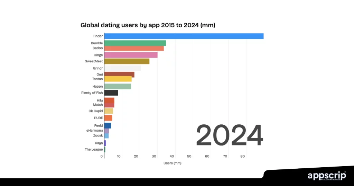
Task: Click the 'eHarmony' axis label
Action: click(x=94, y=131)
